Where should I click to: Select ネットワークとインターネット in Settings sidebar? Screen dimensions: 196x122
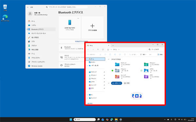[41, 34]
